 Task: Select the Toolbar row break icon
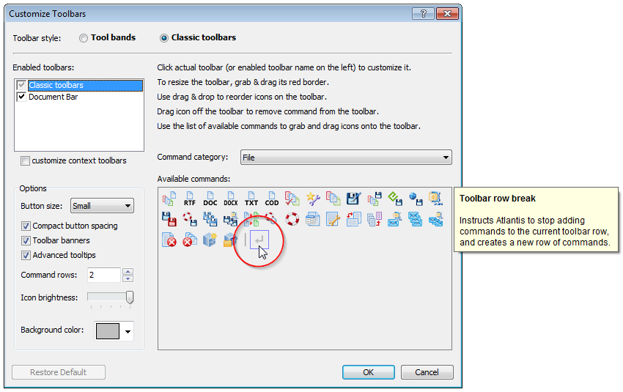[x=259, y=240]
